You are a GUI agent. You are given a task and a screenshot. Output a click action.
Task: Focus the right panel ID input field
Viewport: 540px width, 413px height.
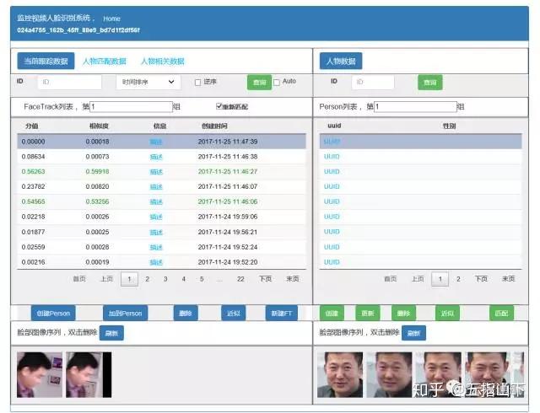pyautogui.click(x=373, y=82)
